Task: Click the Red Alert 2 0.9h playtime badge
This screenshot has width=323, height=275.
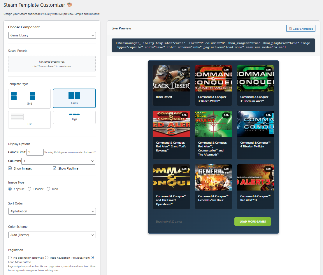Action: [x=184, y=115]
